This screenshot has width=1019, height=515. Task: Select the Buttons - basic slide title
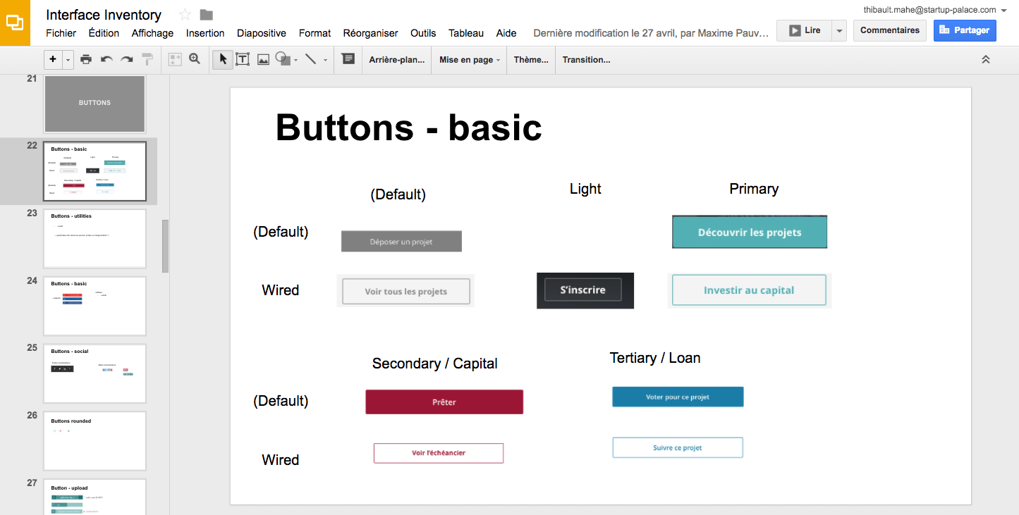coord(409,128)
